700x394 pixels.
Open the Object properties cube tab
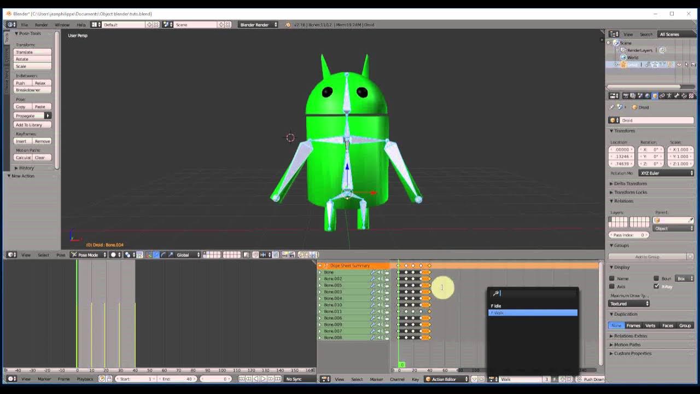click(655, 96)
